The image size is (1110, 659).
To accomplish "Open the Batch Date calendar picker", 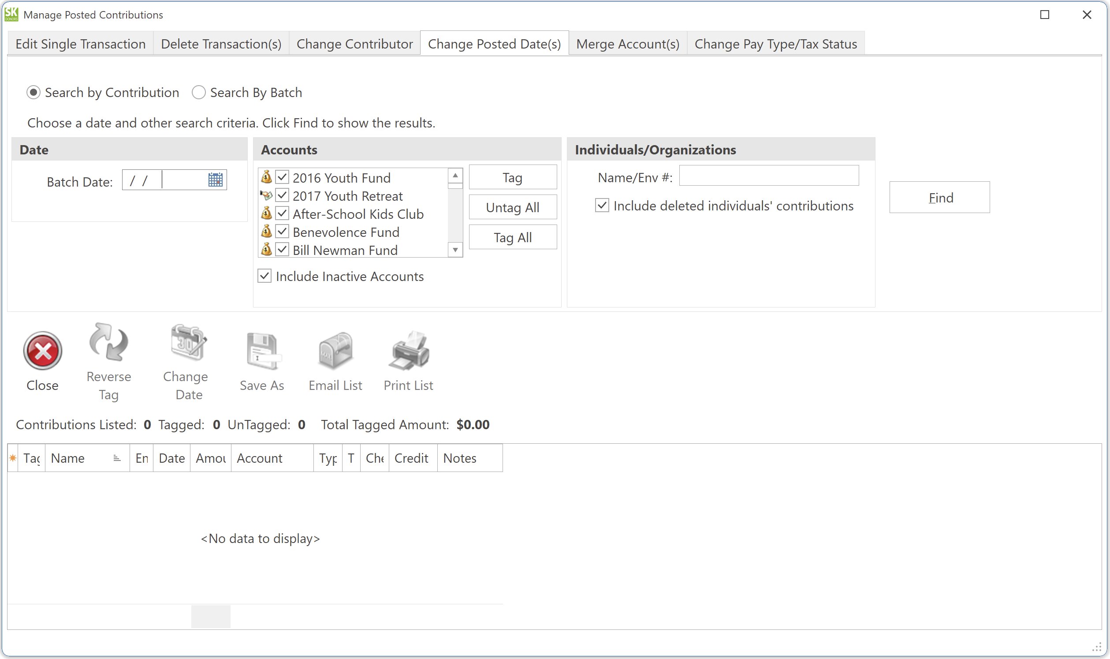I will (x=215, y=180).
